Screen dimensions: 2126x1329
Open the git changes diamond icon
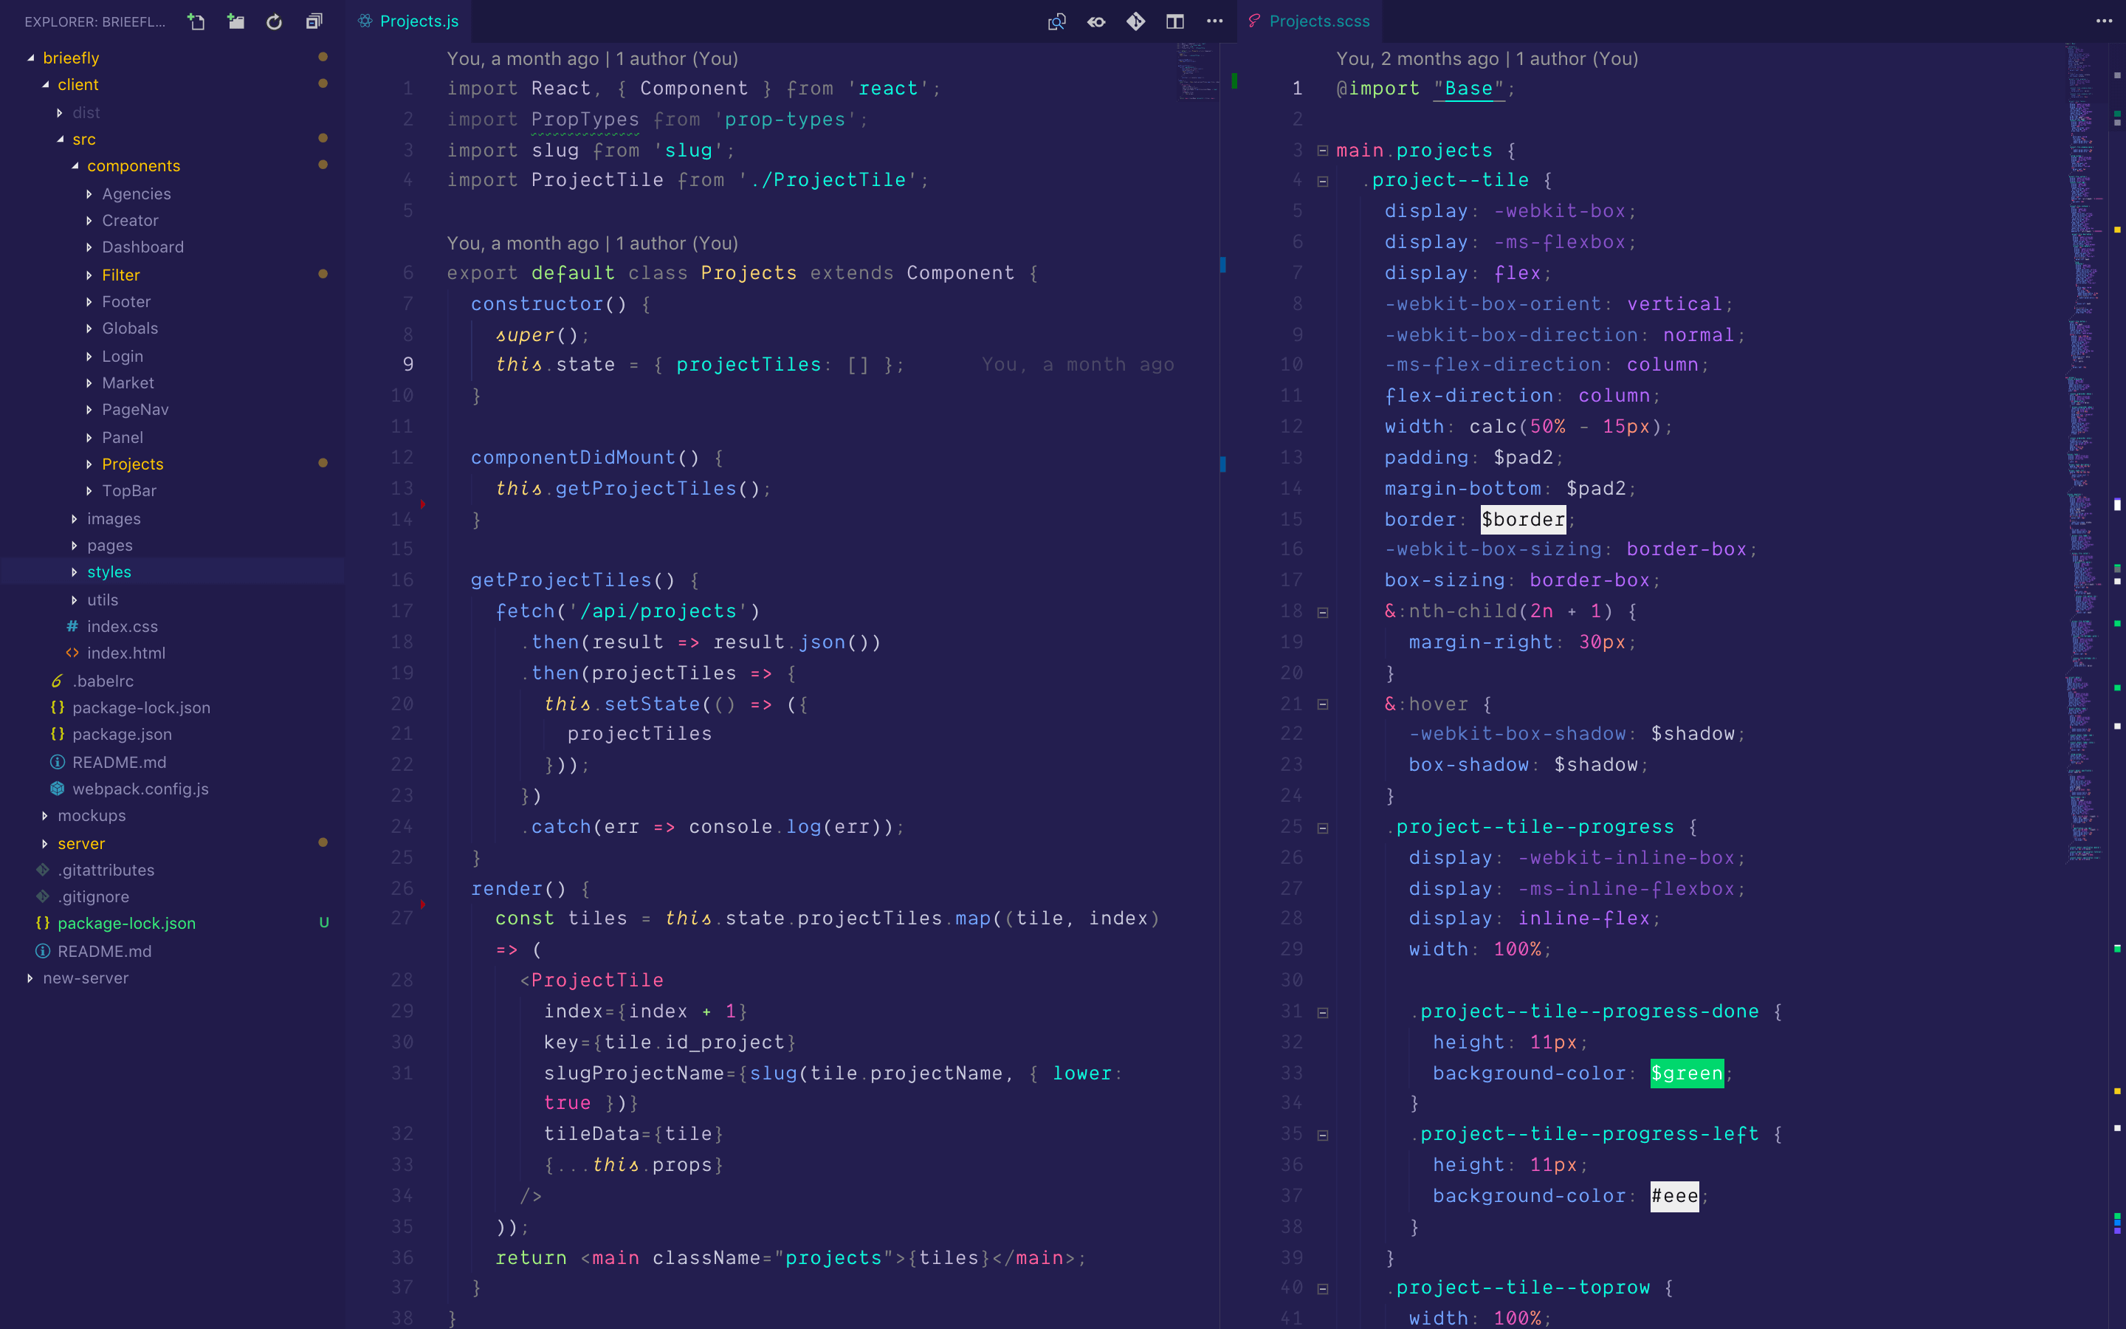pyautogui.click(x=1135, y=21)
